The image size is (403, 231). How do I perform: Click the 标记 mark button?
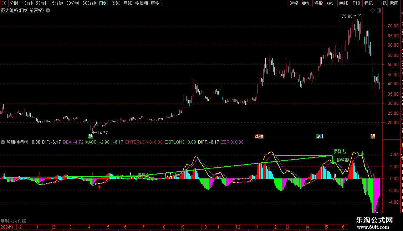click(x=368, y=3)
